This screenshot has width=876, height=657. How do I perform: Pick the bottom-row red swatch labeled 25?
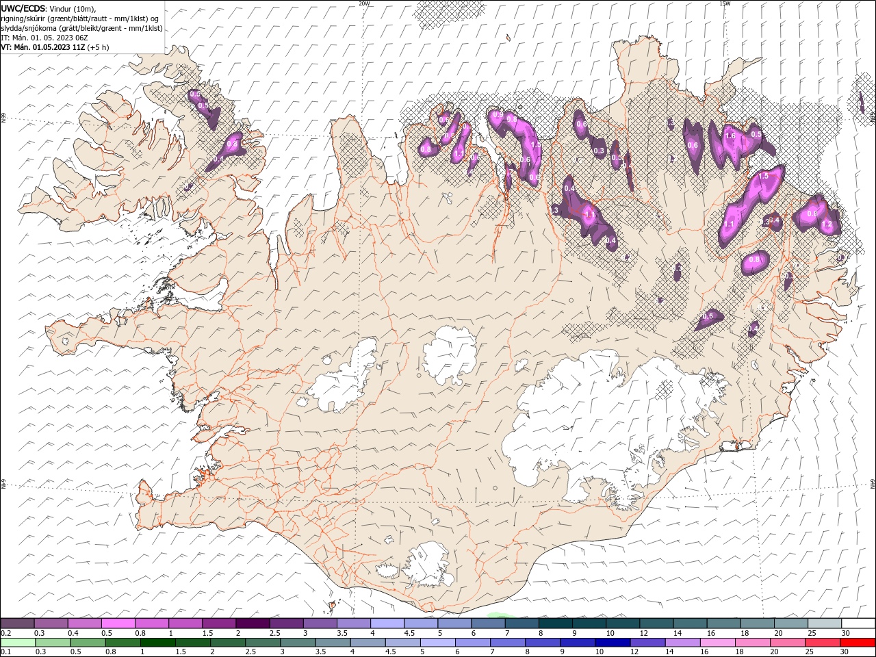[x=823, y=643]
